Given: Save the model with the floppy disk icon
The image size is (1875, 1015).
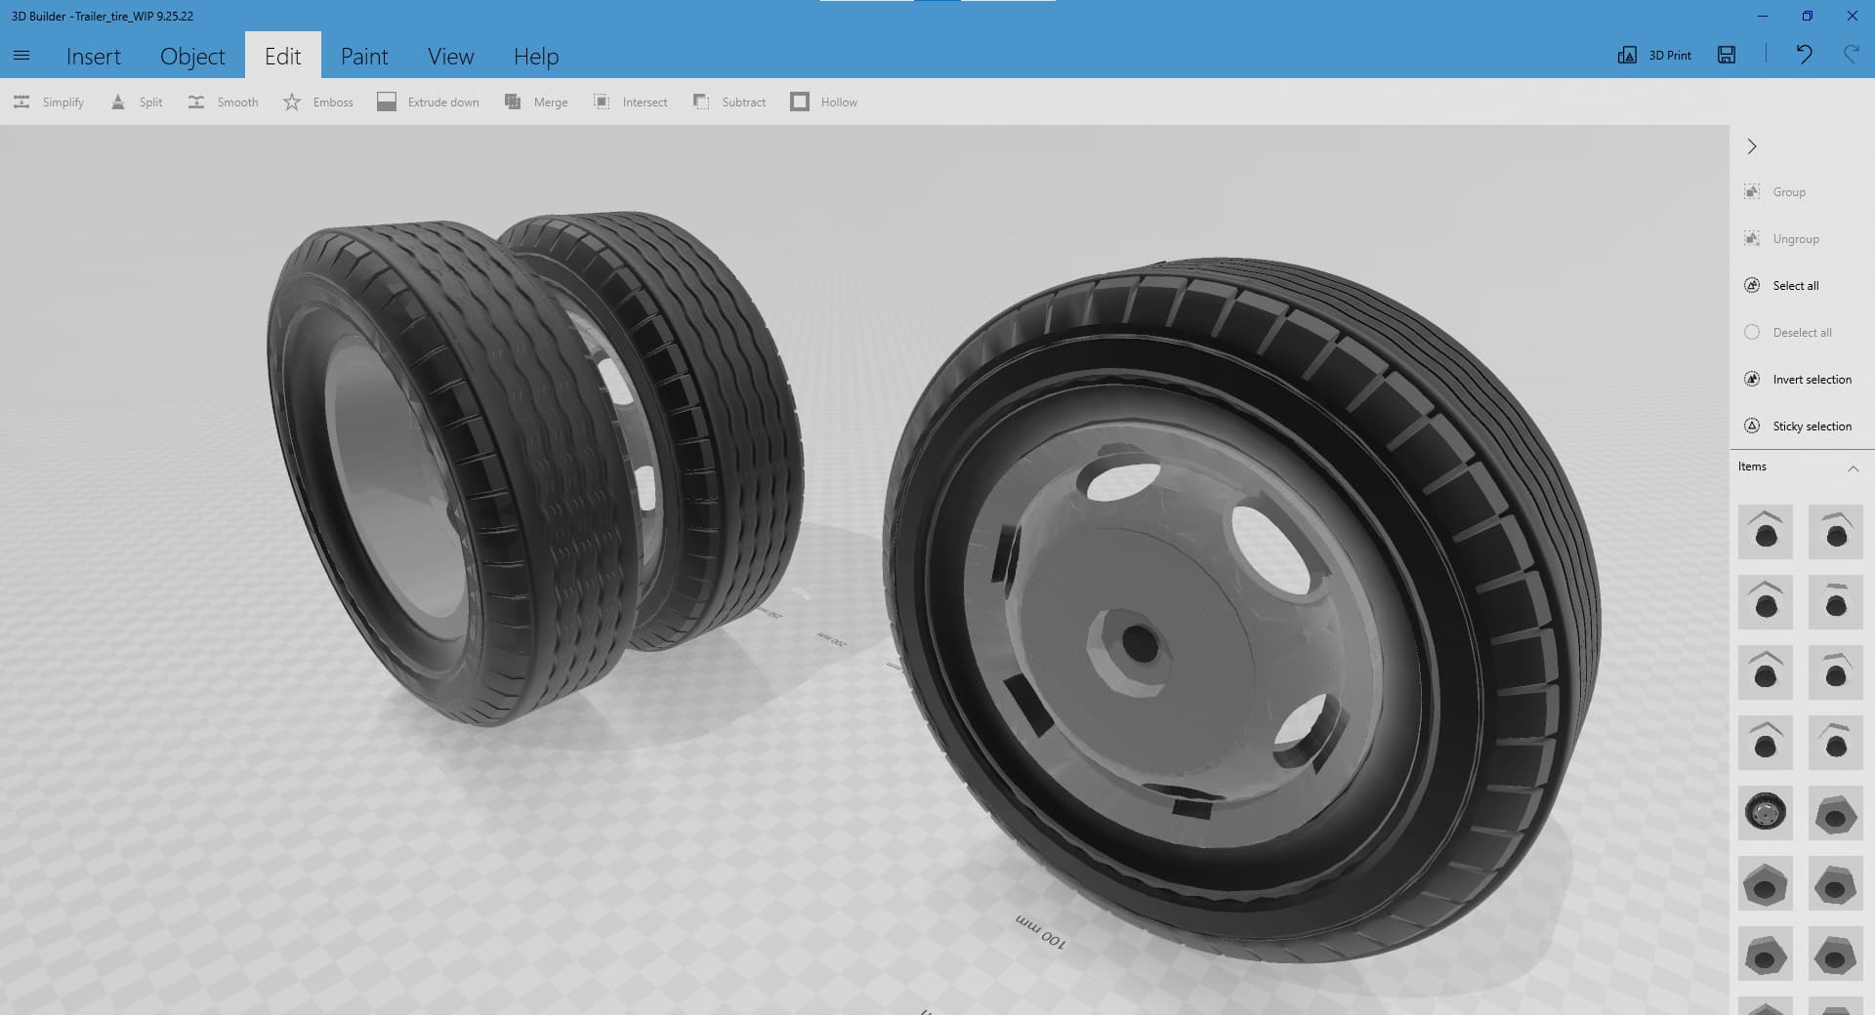Looking at the screenshot, I should 1727,55.
